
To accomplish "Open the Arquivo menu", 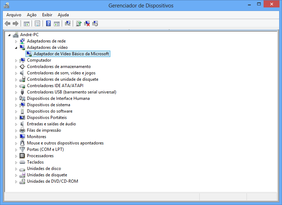I will 14,15.
